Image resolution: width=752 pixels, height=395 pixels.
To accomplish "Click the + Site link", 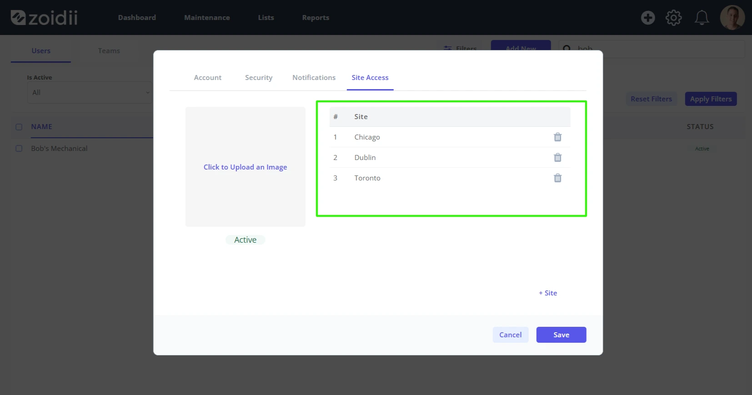I will 548,293.
